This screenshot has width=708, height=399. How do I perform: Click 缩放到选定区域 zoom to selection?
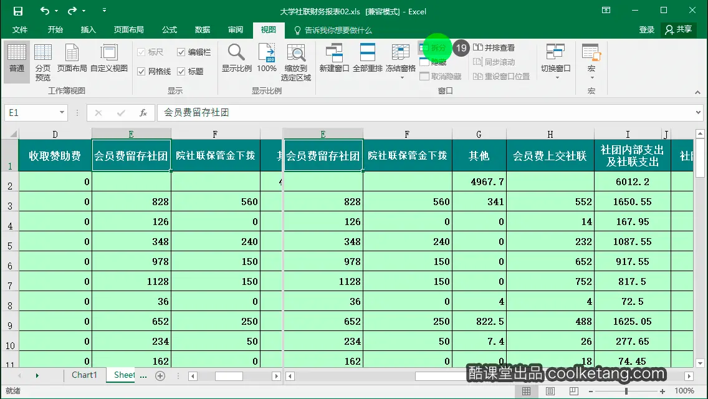(296, 62)
